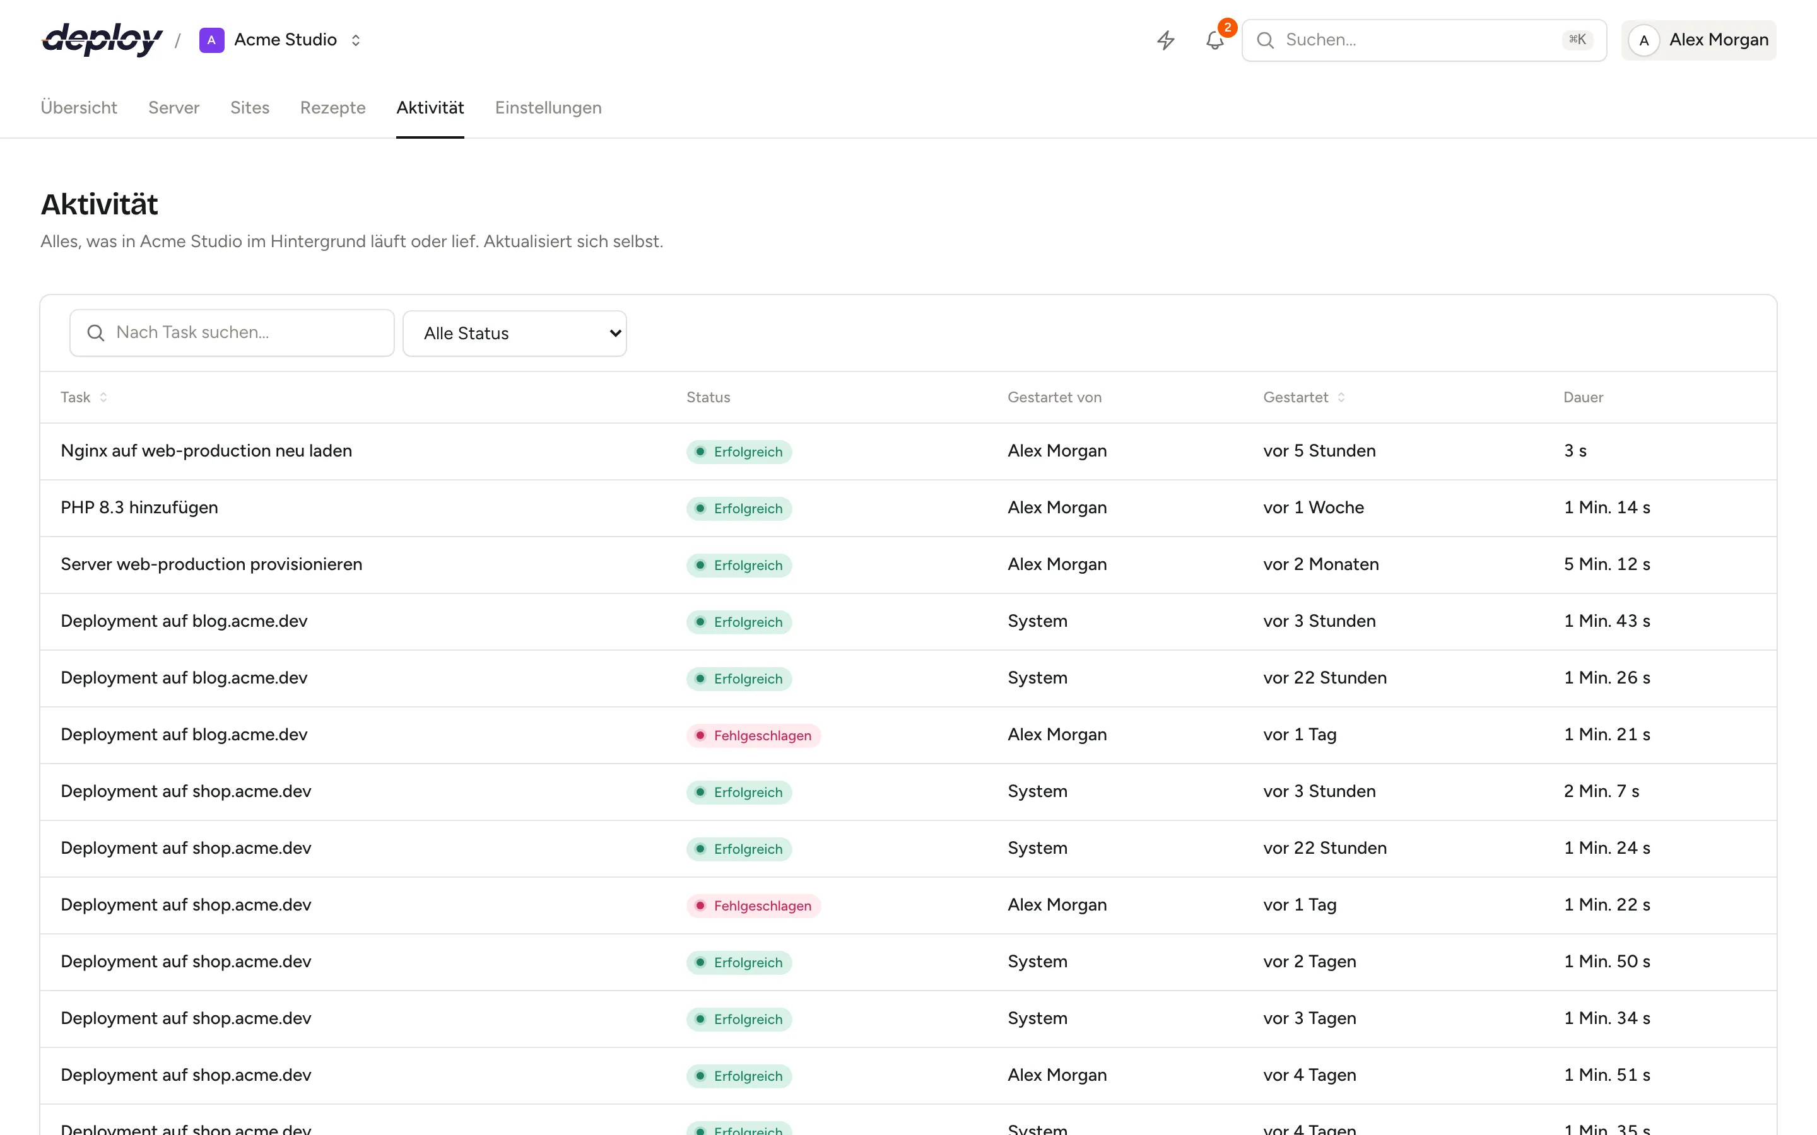Click Fehlgeschlagen badge for shop.acme.dev deployment

(753, 905)
